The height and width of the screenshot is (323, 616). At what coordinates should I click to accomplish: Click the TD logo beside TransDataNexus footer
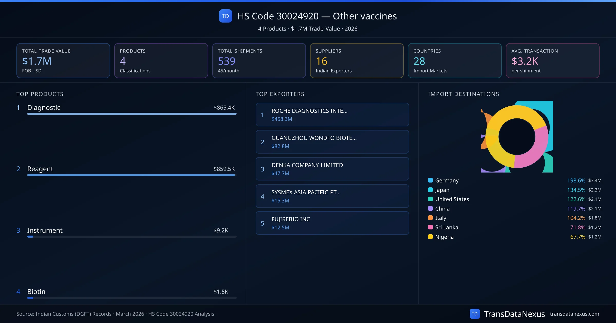475,314
